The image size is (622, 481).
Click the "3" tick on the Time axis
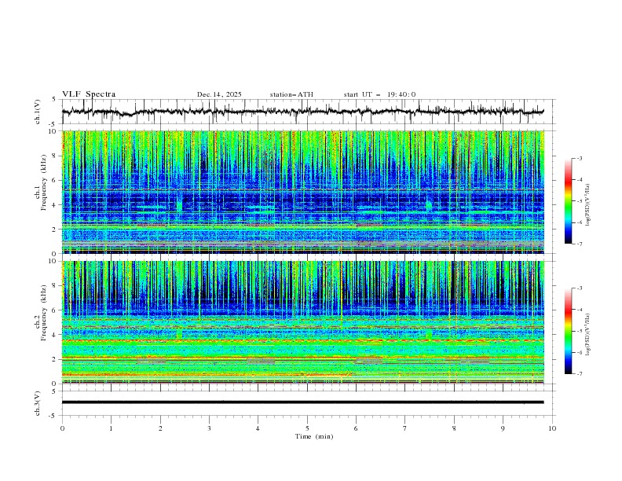click(209, 428)
